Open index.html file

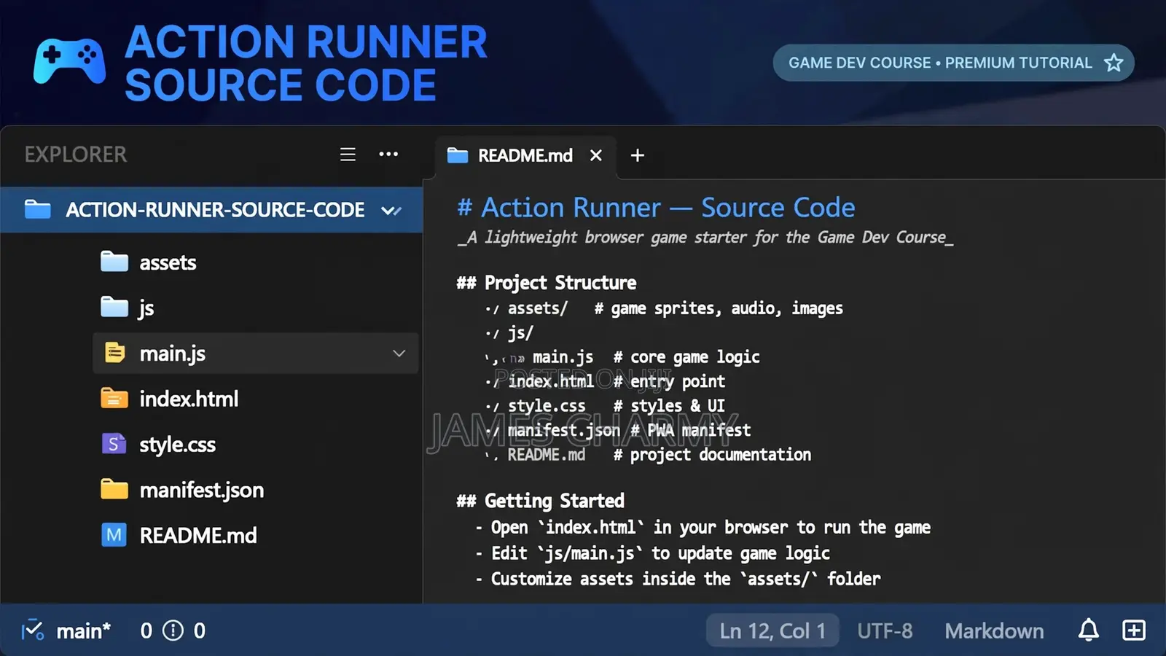[x=189, y=399]
